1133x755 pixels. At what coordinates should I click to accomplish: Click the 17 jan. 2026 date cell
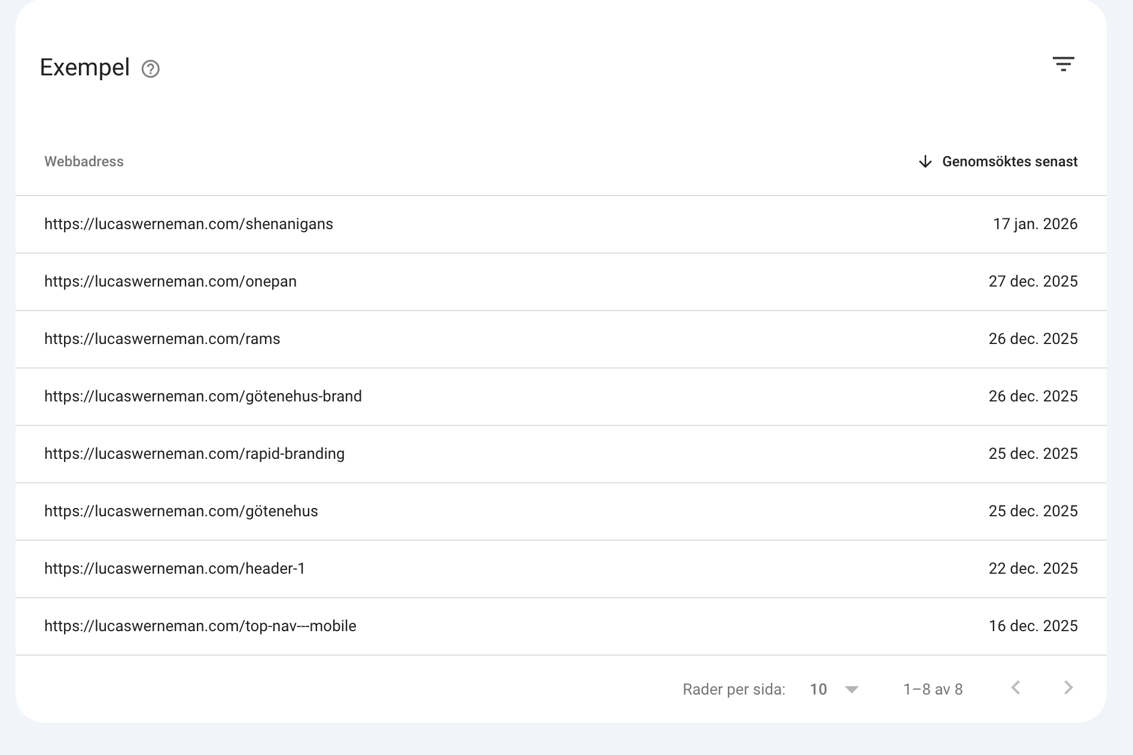(x=1035, y=224)
